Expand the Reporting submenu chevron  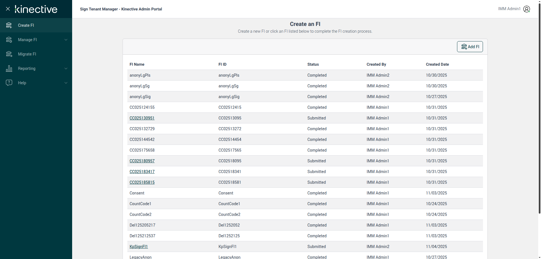coord(66,68)
